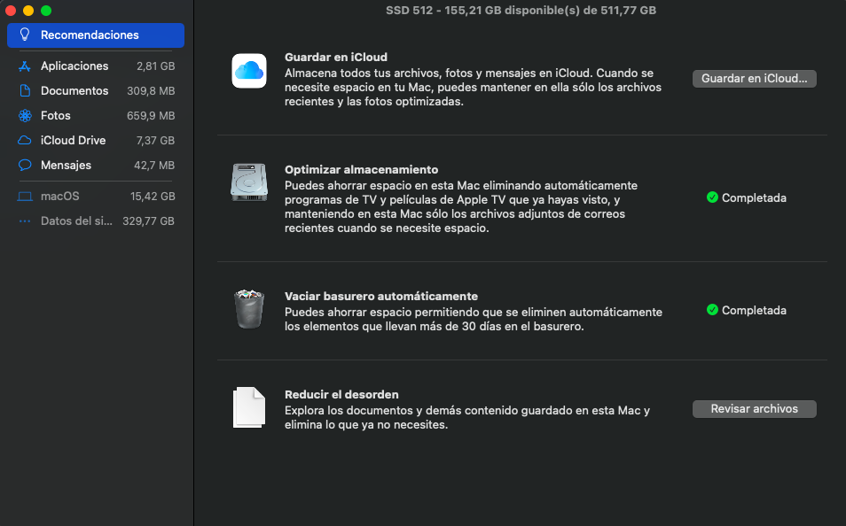
Task: Click the Optimizar almacenamiento heading
Action: [x=362, y=170]
